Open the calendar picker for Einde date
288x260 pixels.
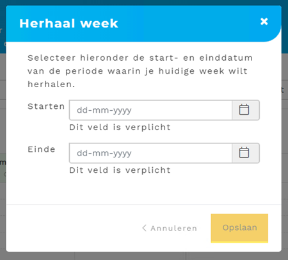point(246,153)
